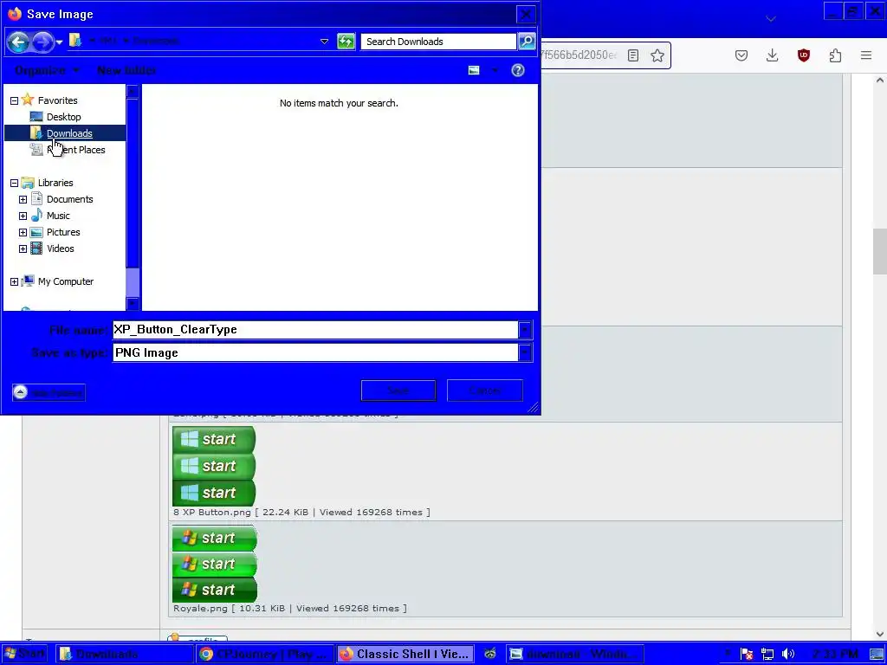Select Downloads in Favorites
This screenshot has height=665, width=887.
69,132
